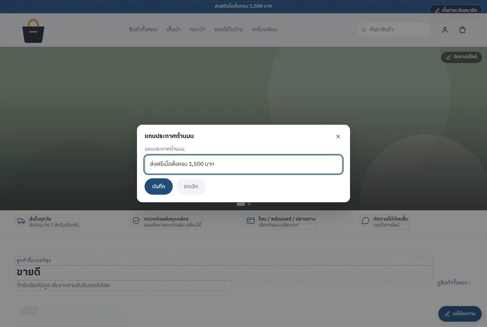487x327 pixels.
Task: Cancel the dialog with ยกเลิก
Action: [191, 186]
